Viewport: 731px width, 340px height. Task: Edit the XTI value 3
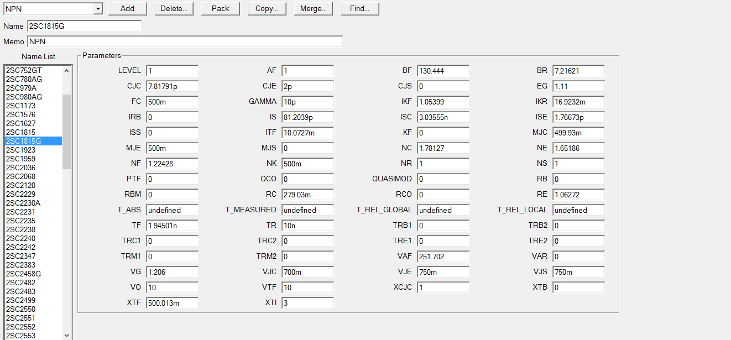(x=307, y=303)
